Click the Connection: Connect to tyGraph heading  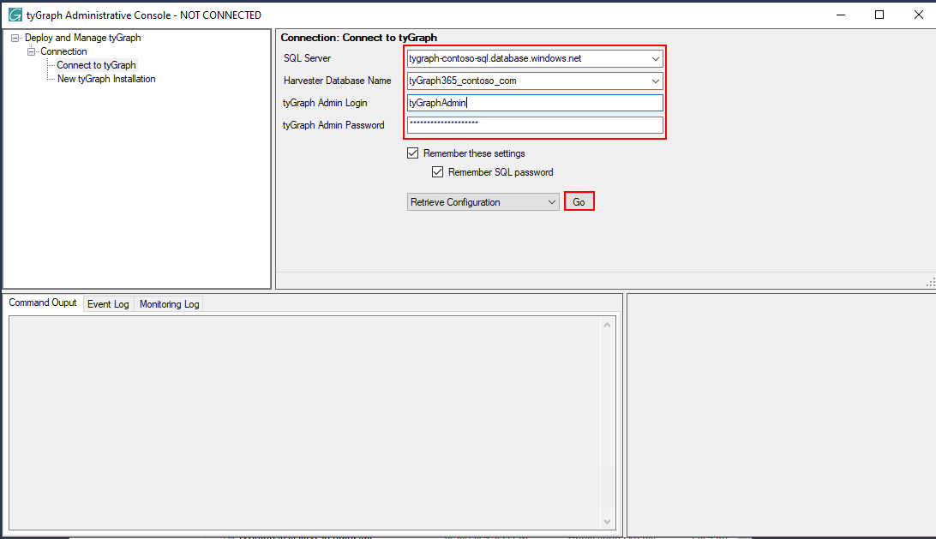(359, 38)
